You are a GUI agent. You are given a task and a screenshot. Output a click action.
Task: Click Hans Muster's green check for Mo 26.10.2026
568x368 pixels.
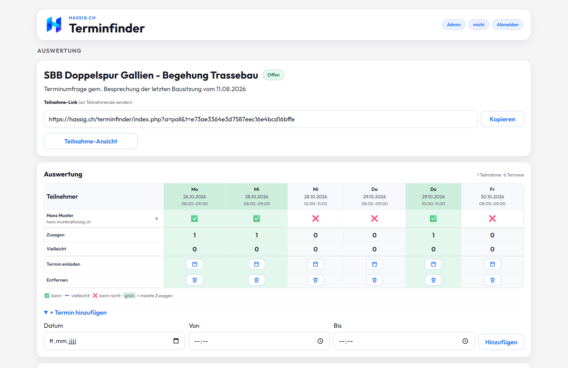click(x=194, y=219)
